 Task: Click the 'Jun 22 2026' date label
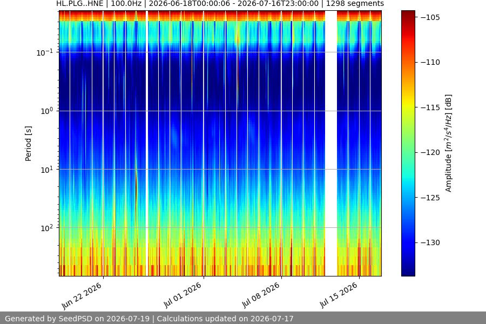click(x=82, y=296)
